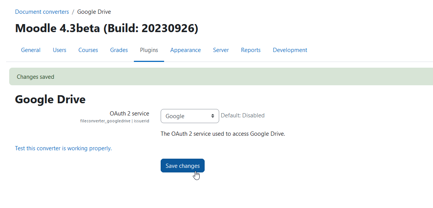Click the Save changes button
Image resolution: width=433 pixels, height=208 pixels.
(182, 166)
